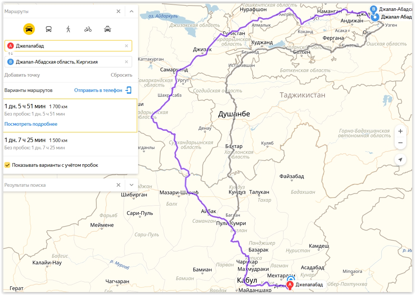This screenshot has width=415, height=295.
Task: Zoom in the map with plus
Action: [x=400, y=131]
